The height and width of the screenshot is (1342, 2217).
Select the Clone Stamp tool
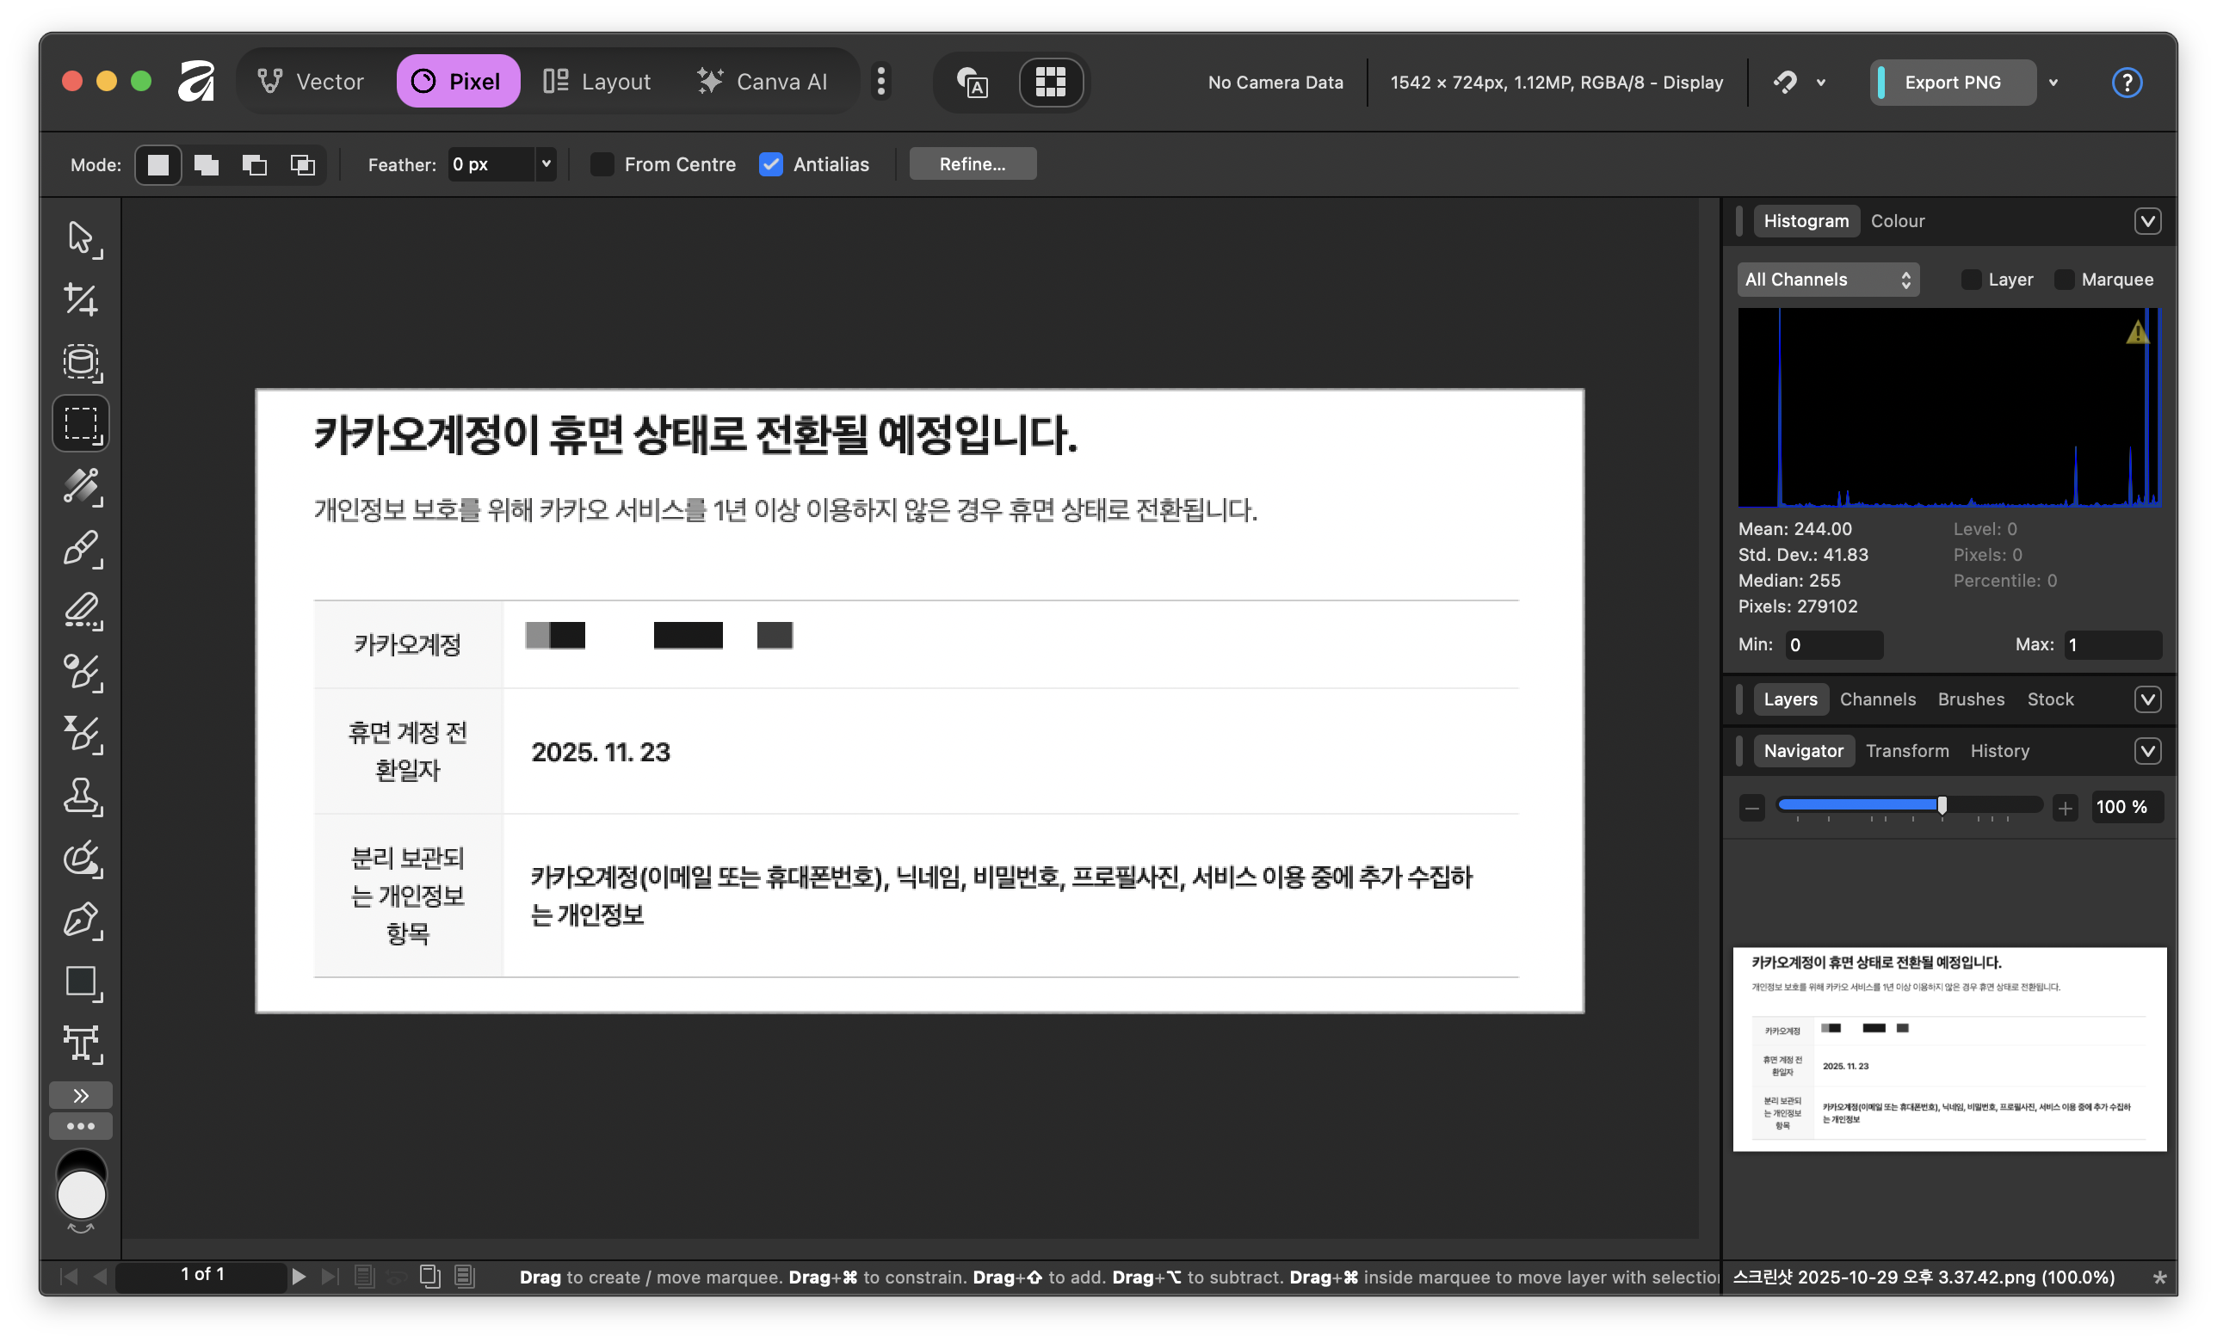(x=81, y=796)
